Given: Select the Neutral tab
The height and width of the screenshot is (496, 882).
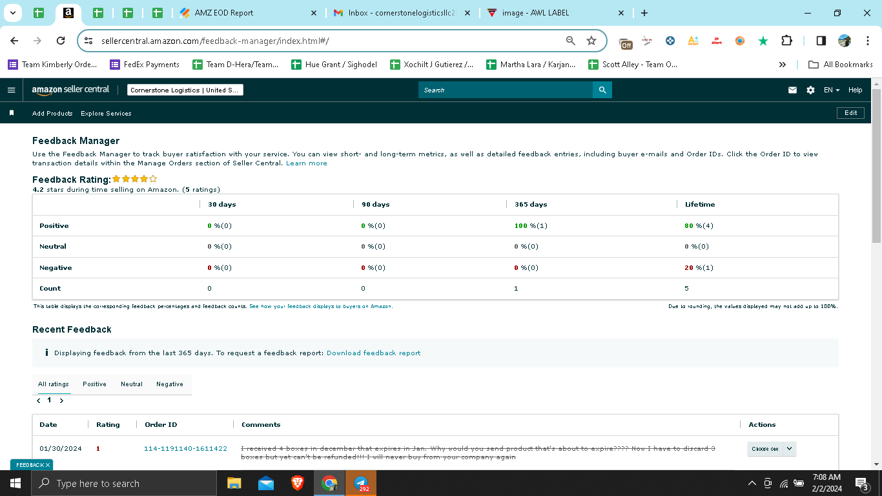Looking at the screenshot, I should point(132,384).
